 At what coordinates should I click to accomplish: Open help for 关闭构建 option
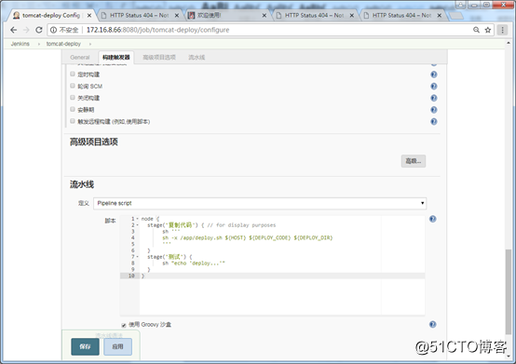(434, 98)
